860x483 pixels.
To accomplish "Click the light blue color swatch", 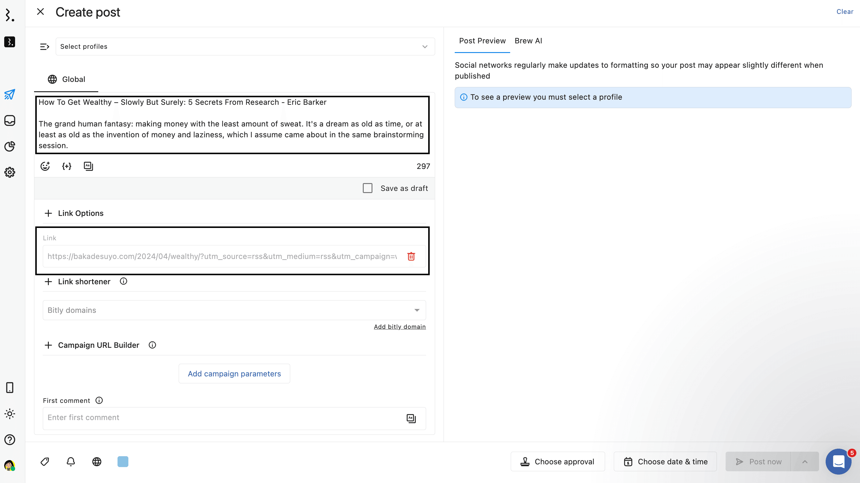I will [123, 462].
